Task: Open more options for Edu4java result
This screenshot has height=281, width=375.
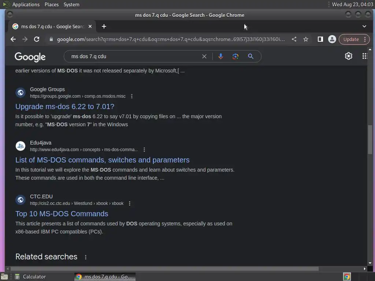Action: [x=144, y=150]
